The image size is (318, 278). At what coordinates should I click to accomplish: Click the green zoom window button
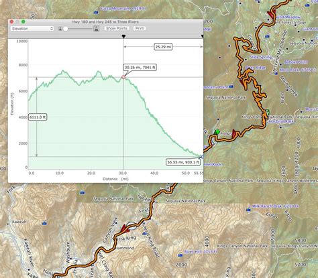click(23, 21)
